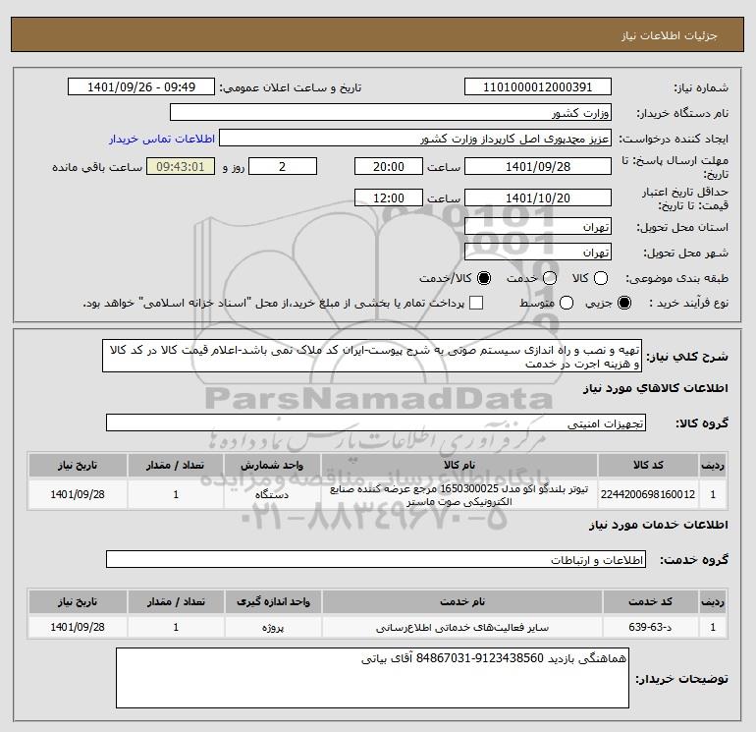This screenshot has width=756, height=732.
Task: Click the measurement unit cell پروژه
Action: [x=273, y=627]
